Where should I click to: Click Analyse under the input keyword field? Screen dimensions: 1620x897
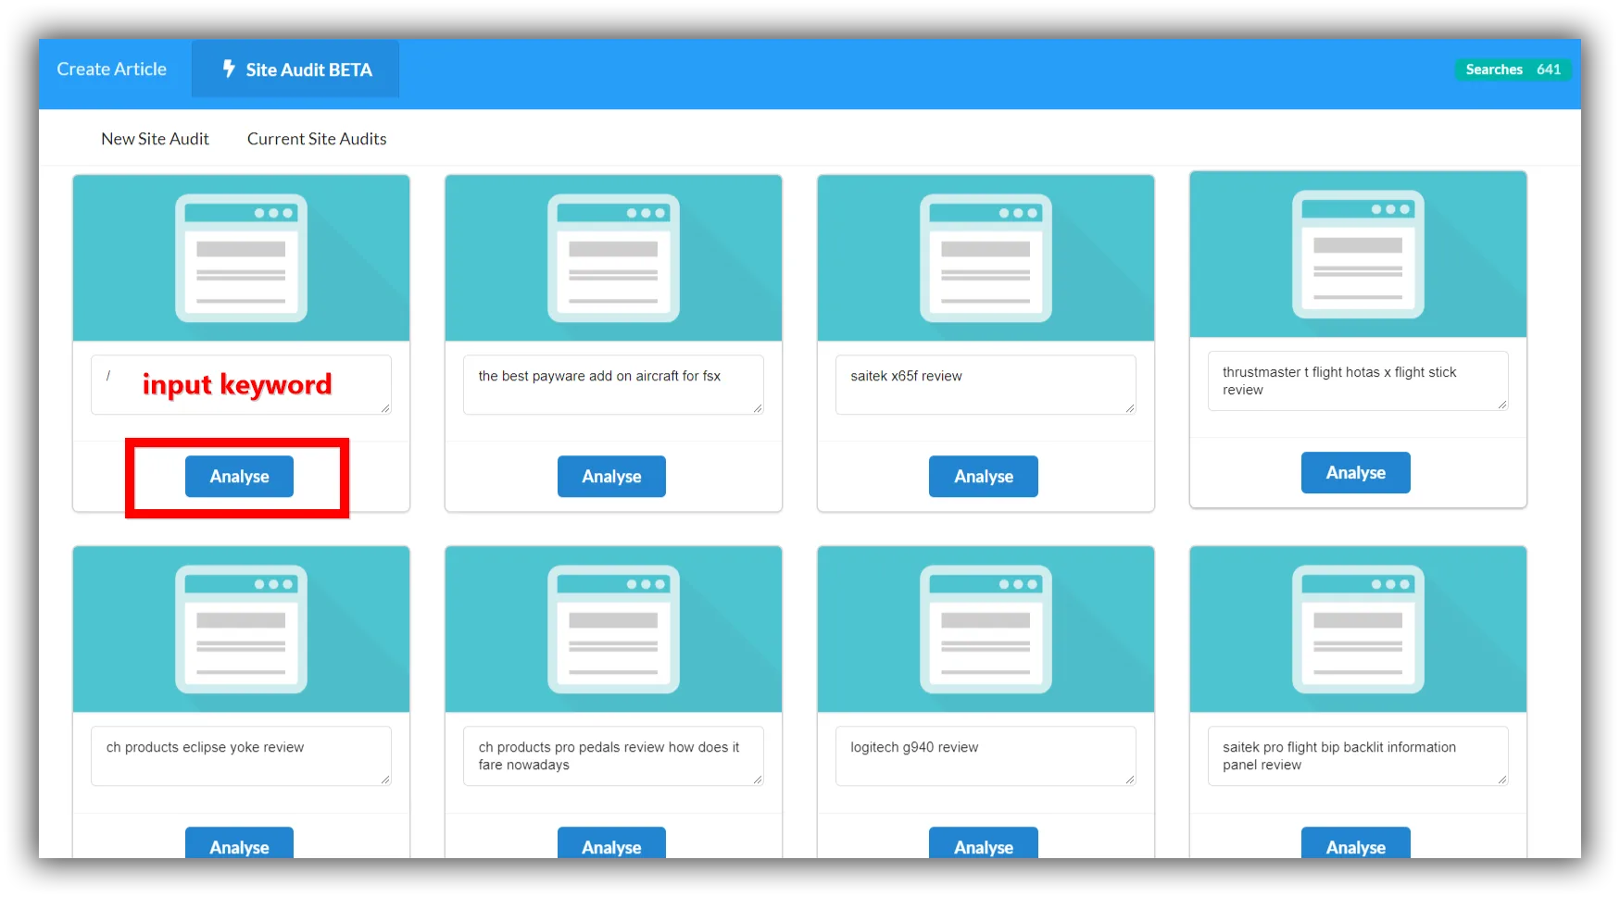click(239, 477)
